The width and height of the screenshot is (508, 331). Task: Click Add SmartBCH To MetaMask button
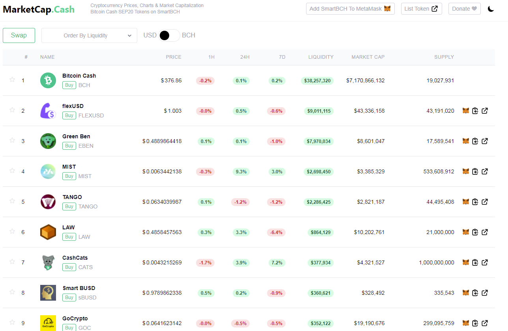point(350,9)
